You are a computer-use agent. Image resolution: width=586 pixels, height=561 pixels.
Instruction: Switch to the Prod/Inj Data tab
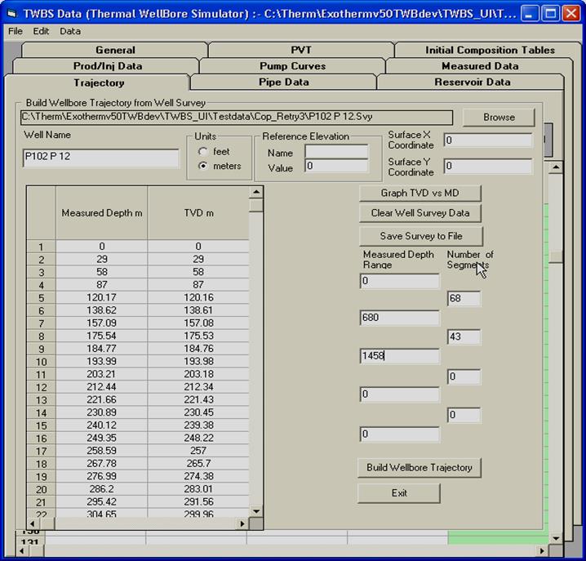click(107, 66)
